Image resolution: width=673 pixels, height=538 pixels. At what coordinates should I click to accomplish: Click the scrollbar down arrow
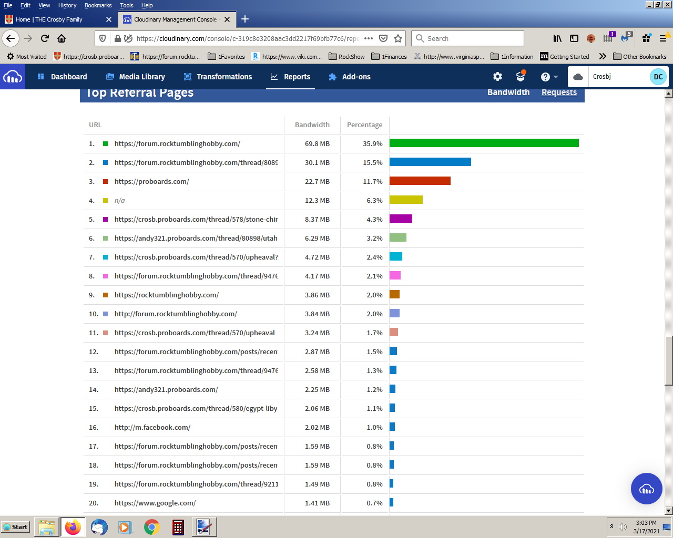click(x=669, y=510)
